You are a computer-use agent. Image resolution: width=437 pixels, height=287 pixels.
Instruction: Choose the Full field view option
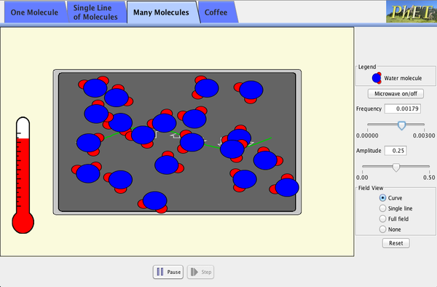(x=394, y=219)
